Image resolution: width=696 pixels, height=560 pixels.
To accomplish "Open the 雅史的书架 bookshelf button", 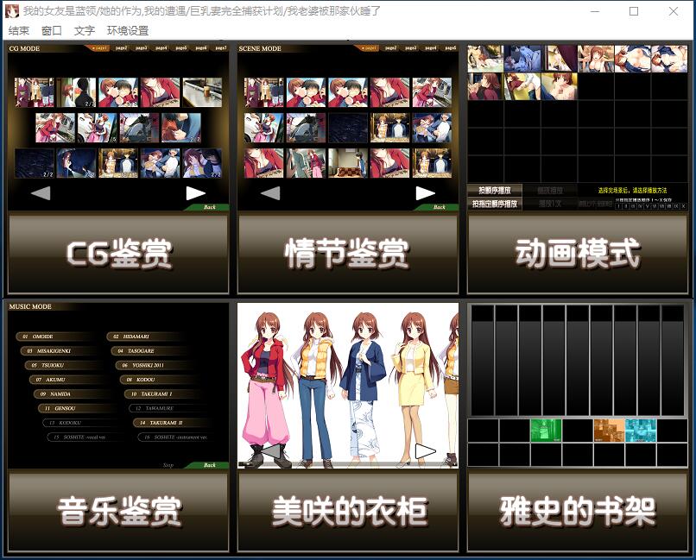I will tap(578, 512).
